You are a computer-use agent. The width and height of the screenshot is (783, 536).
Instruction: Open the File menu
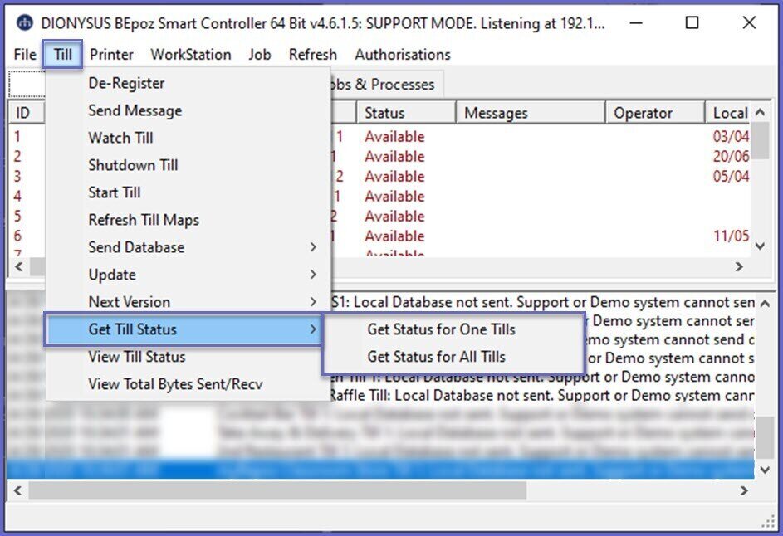25,55
